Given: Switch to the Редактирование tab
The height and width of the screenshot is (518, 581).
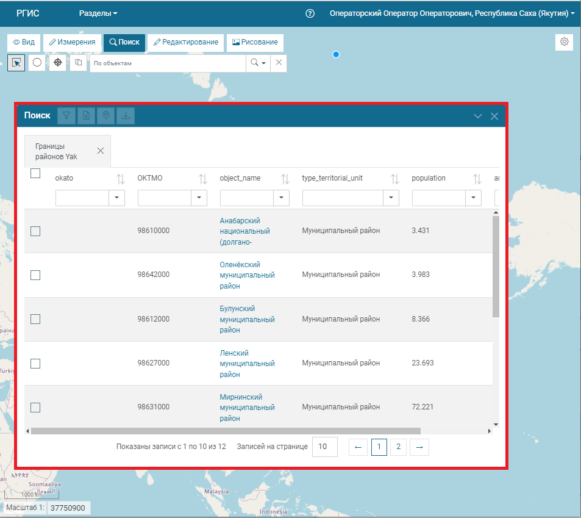Looking at the screenshot, I should (x=185, y=42).
